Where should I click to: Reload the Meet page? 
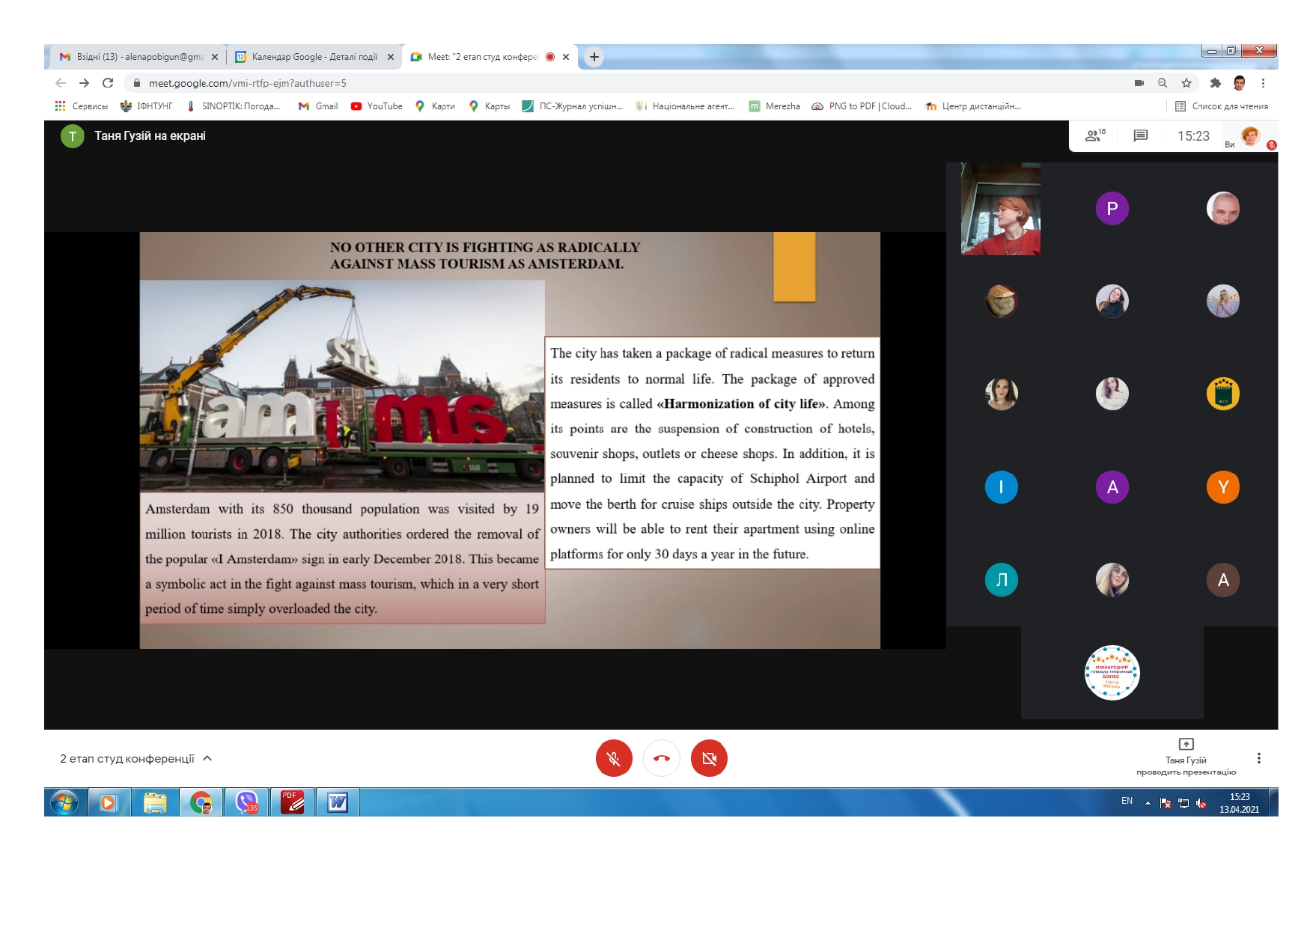pos(108,83)
